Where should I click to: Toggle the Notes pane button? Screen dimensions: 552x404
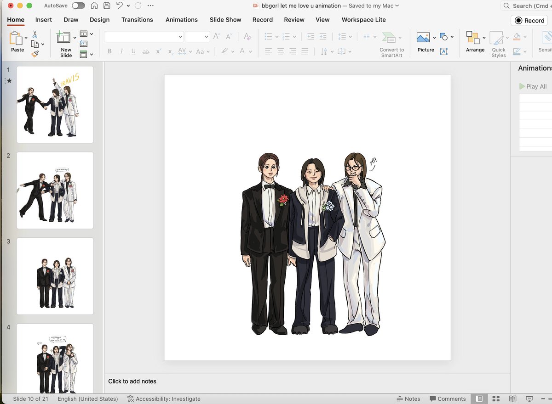coord(408,398)
